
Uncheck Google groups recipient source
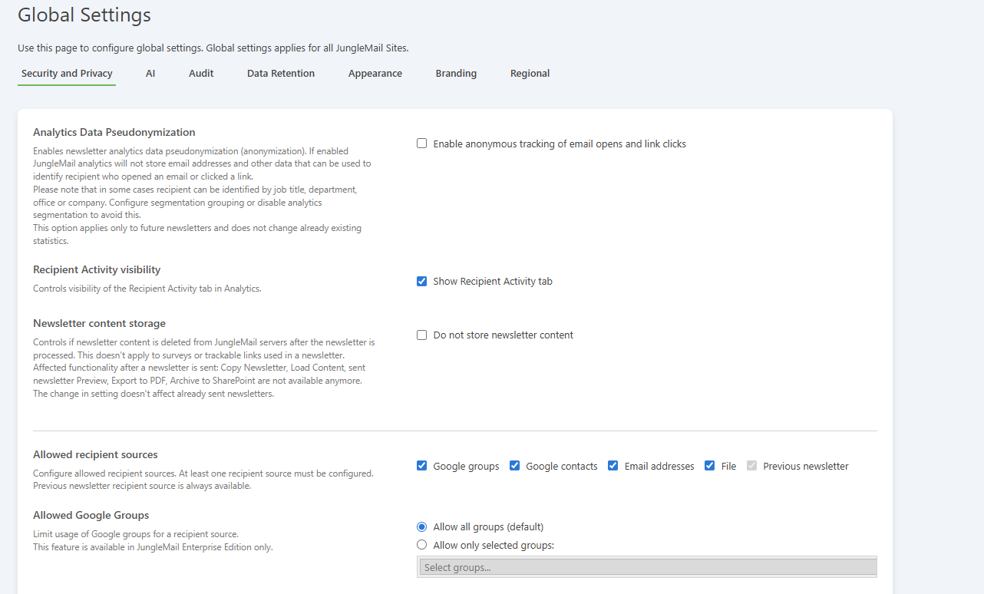click(422, 466)
